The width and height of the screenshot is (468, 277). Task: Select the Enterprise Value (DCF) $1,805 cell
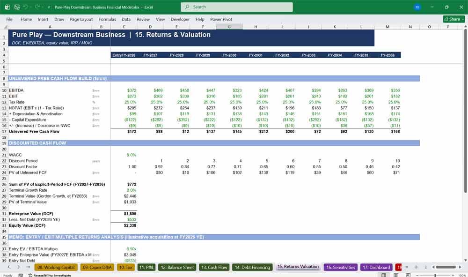point(124,214)
